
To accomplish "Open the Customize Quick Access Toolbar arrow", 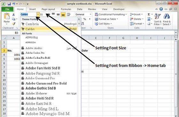I will (27, 4).
